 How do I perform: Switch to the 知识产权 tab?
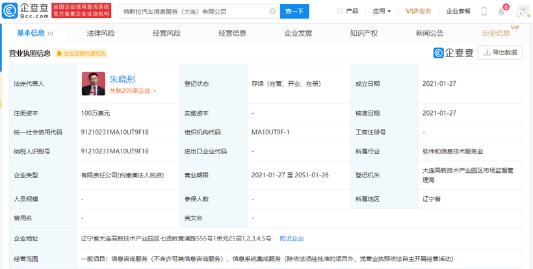tap(364, 33)
